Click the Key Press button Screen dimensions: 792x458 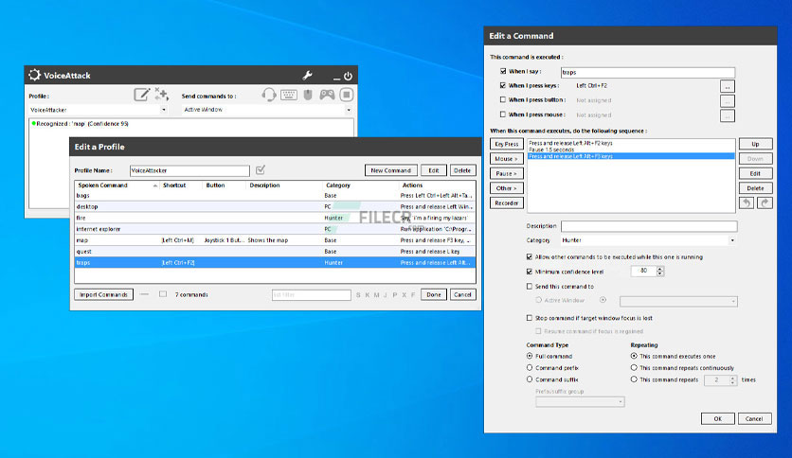(x=506, y=144)
